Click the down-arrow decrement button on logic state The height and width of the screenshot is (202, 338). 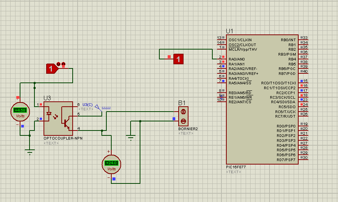[x=63, y=64]
